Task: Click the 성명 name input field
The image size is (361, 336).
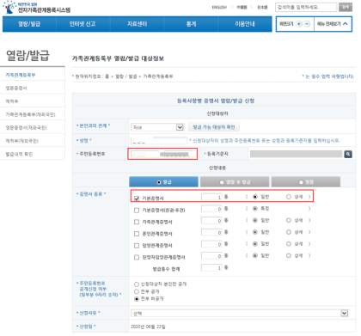Action: [x=159, y=140]
